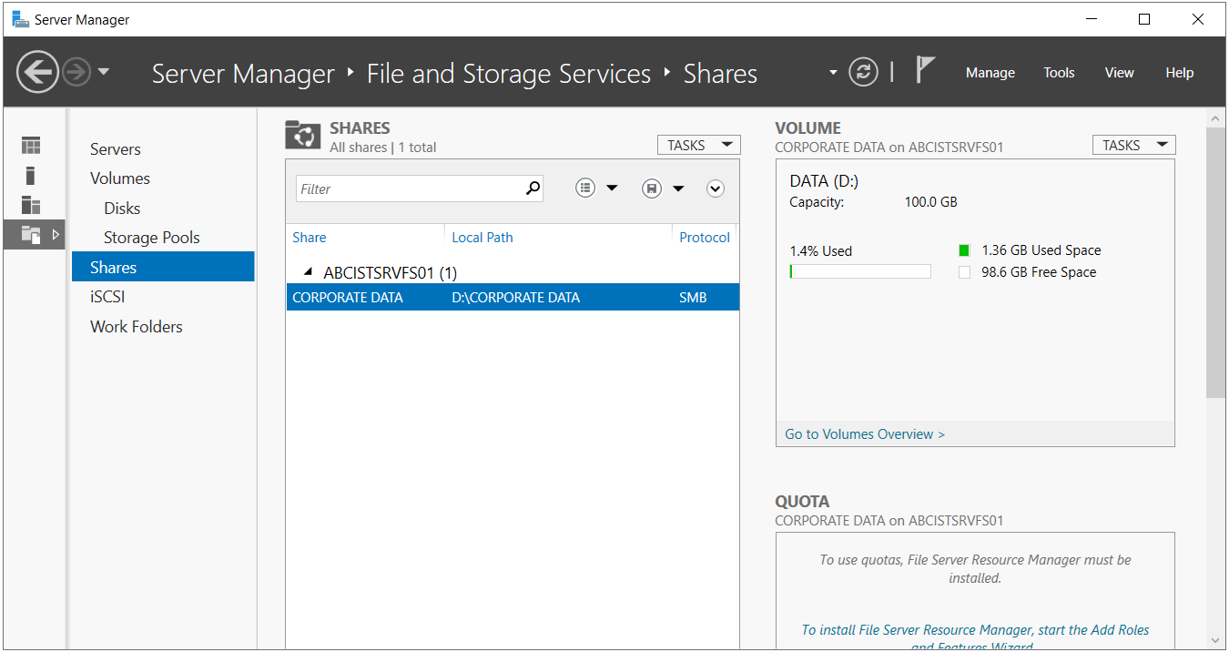Click the scrollbar up arrow

(x=1215, y=117)
